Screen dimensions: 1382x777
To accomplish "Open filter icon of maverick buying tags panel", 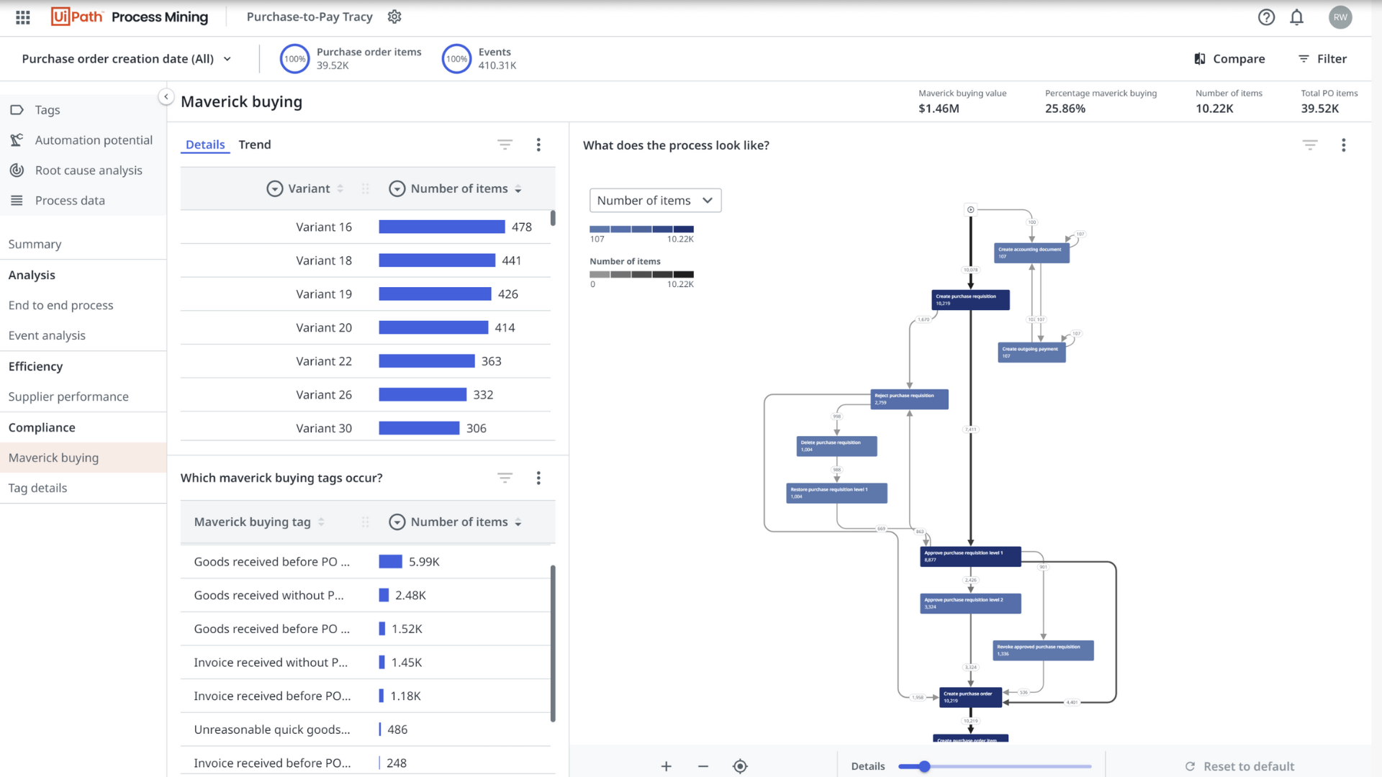I will (505, 478).
